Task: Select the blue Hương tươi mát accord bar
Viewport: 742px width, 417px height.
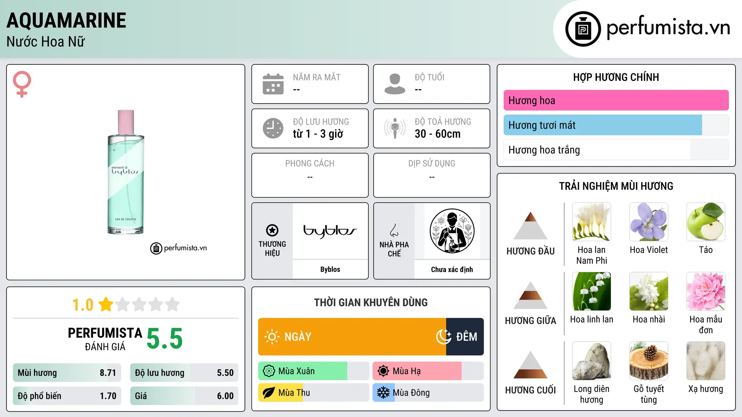Action: tap(616, 125)
